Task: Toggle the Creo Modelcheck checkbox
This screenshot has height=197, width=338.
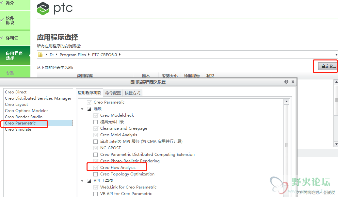Action: 95,116
